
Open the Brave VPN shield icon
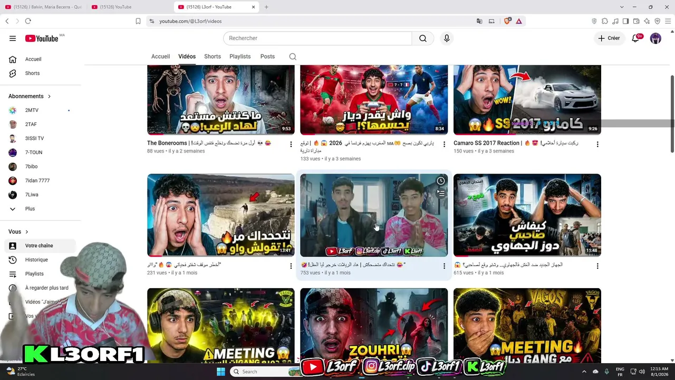tap(658, 21)
